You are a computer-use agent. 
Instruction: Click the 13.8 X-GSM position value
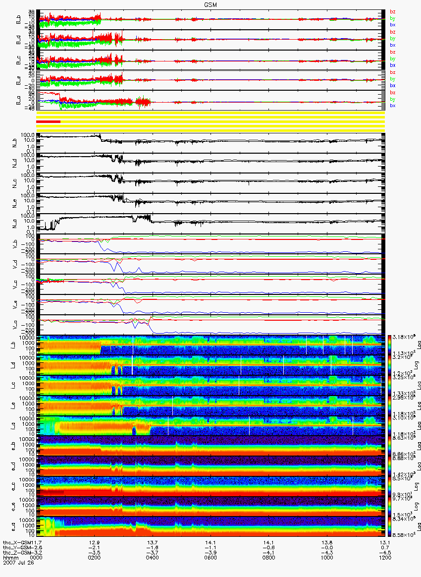327,543
